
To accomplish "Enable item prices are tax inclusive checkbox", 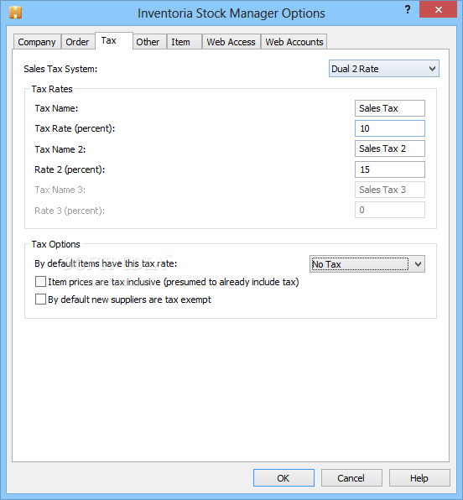I will click(x=40, y=282).
